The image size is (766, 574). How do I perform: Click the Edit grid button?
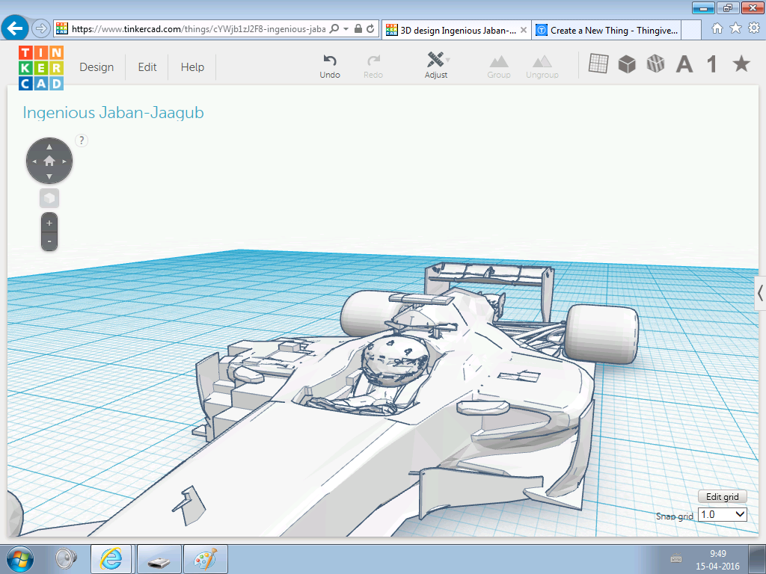[723, 496]
